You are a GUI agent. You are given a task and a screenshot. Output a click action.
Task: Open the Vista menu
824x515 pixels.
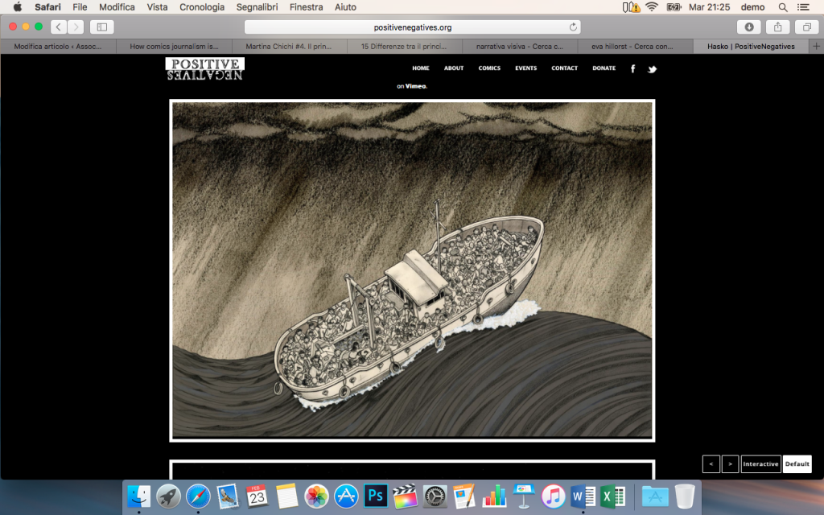pos(157,6)
